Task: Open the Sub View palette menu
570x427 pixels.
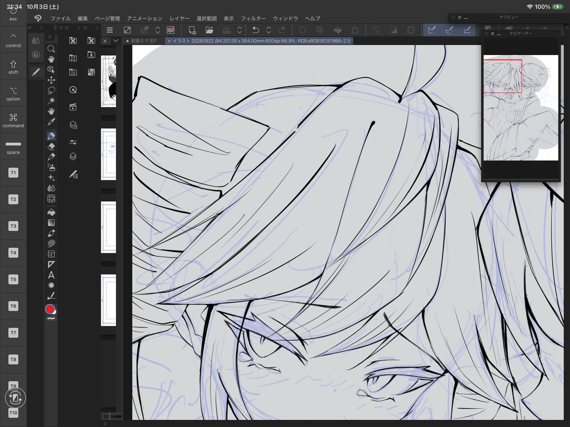Action: [453, 17]
